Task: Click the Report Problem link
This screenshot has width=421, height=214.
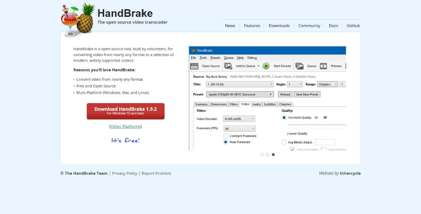Action: pos(156,173)
